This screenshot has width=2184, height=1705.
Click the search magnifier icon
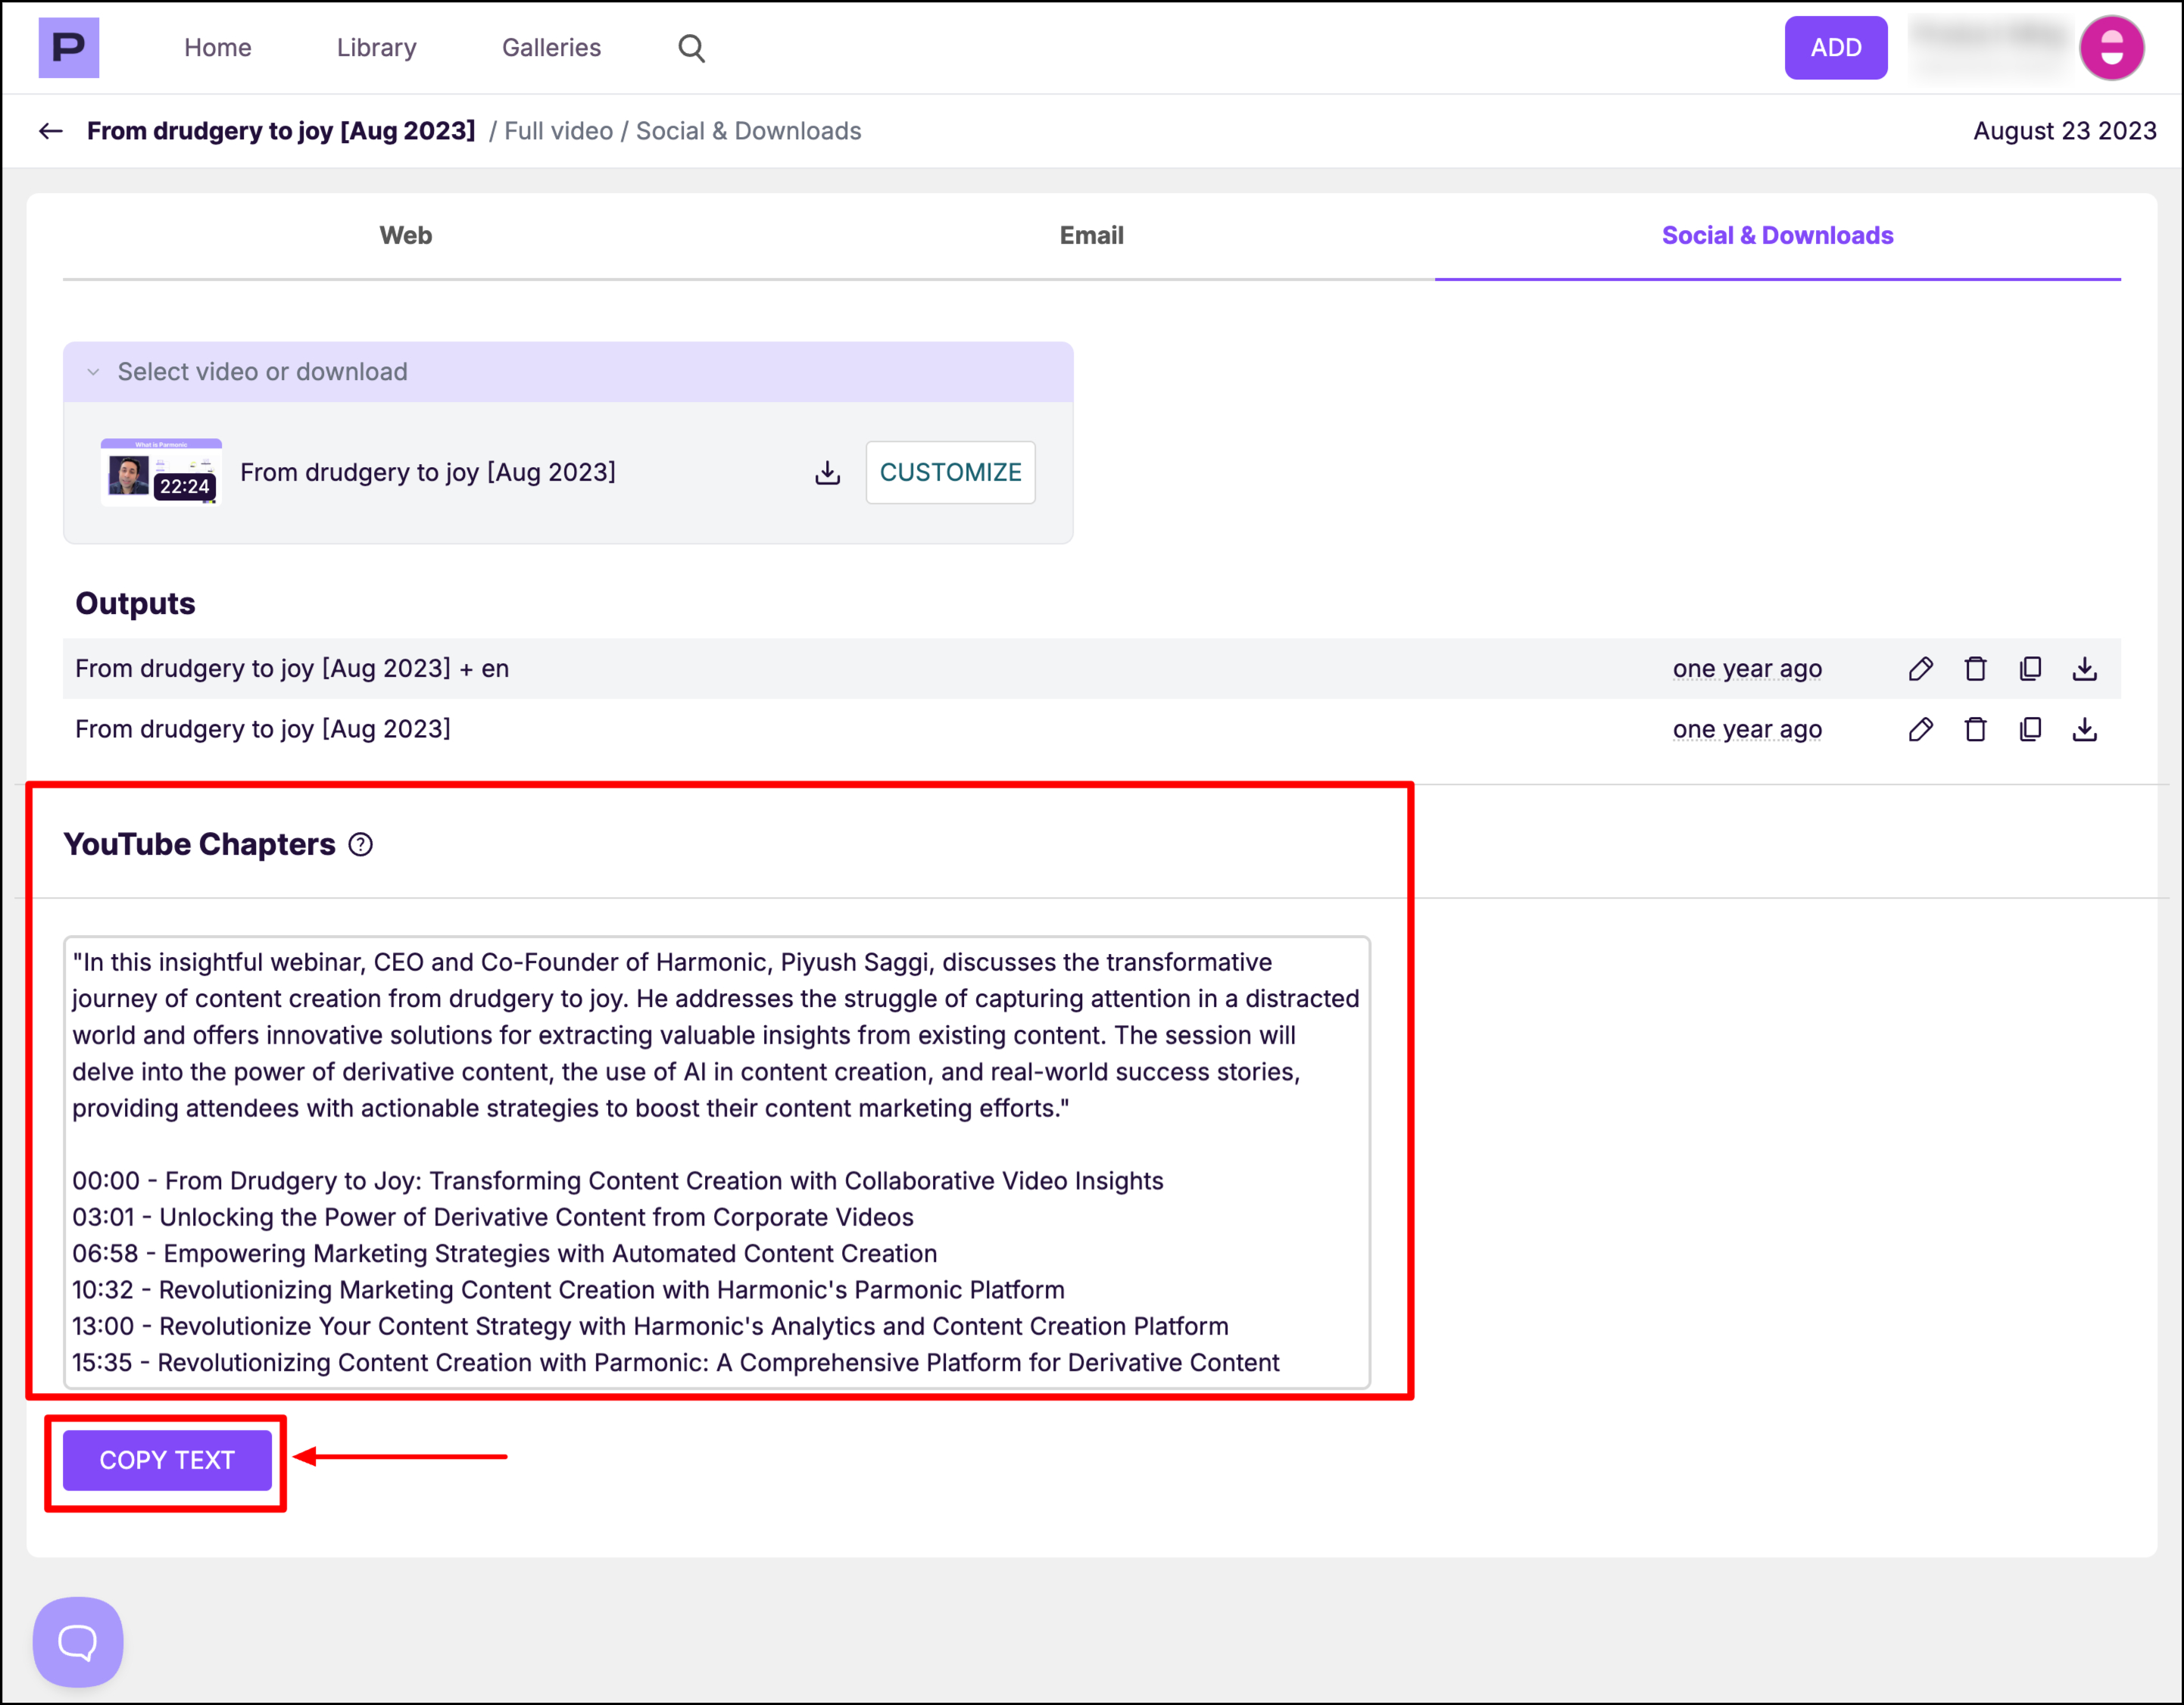691,48
